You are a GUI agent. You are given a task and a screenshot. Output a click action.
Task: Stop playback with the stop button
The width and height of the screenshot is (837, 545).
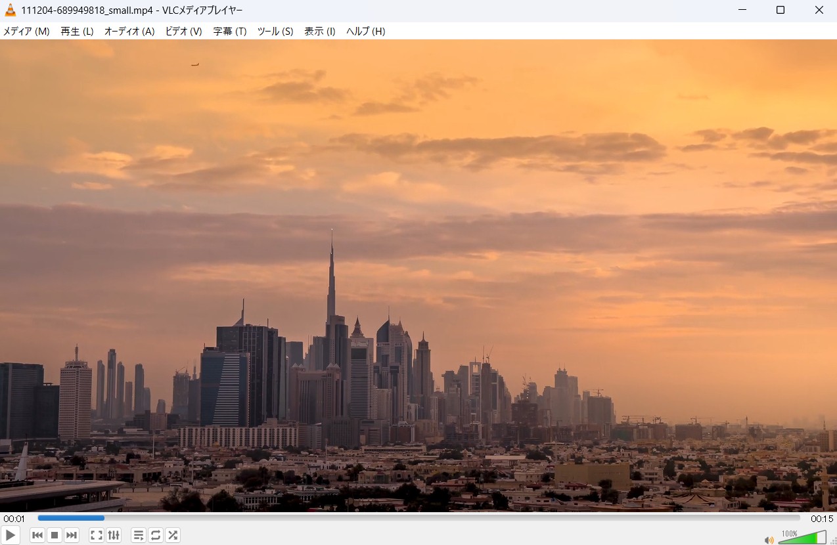(55, 535)
